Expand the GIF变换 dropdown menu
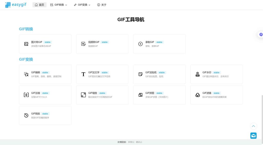Screen dimensions: 263x145 [x=82, y=5]
